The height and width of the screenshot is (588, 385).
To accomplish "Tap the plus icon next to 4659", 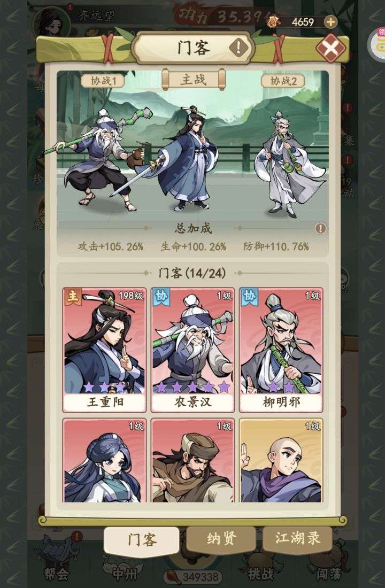I will tap(330, 22).
